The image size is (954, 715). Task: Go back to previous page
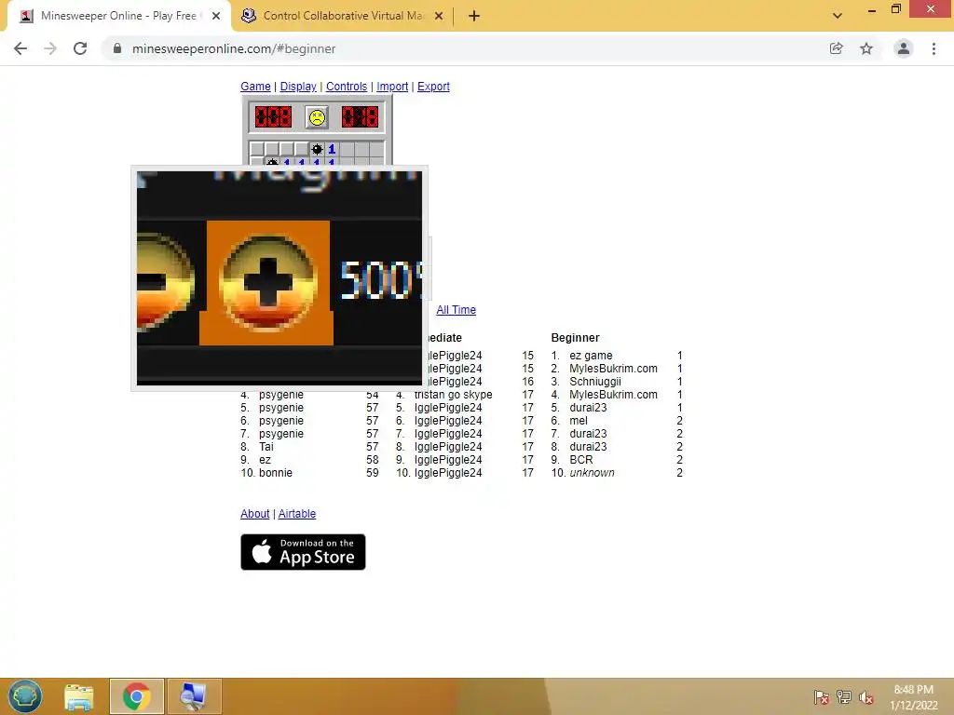tap(20, 48)
